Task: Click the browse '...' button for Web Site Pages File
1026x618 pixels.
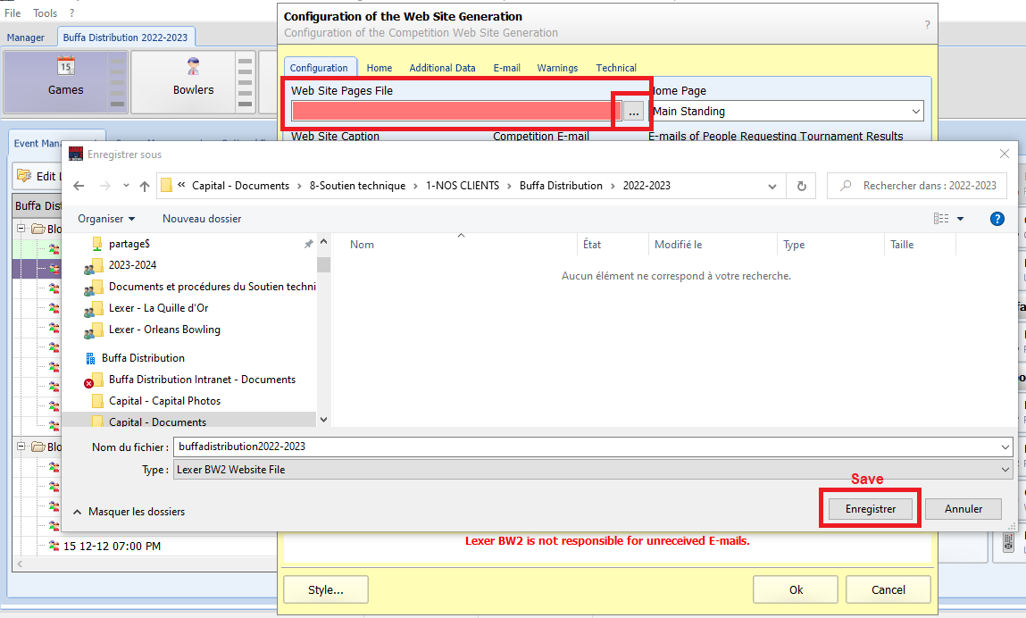Action: (633, 112)
